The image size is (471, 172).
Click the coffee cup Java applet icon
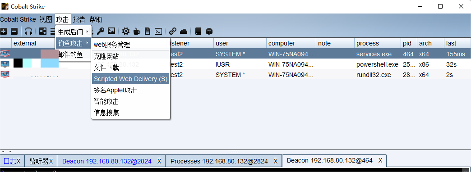137,31
